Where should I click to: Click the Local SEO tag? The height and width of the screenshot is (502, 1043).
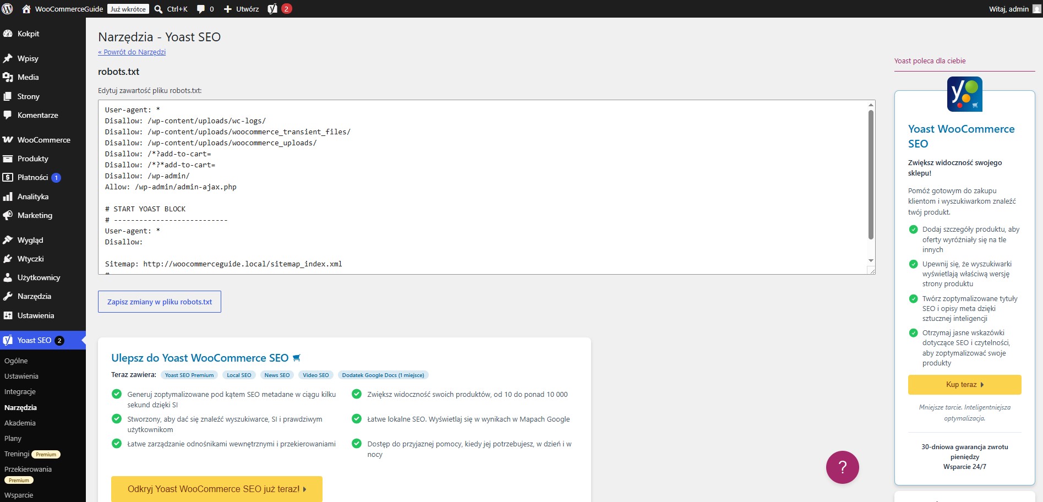coord(239,375)
